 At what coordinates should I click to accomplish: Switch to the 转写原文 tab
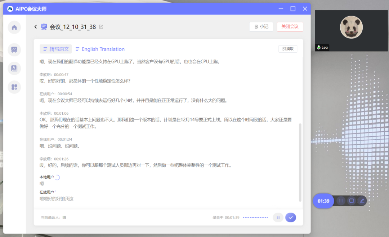click(56, 49)
